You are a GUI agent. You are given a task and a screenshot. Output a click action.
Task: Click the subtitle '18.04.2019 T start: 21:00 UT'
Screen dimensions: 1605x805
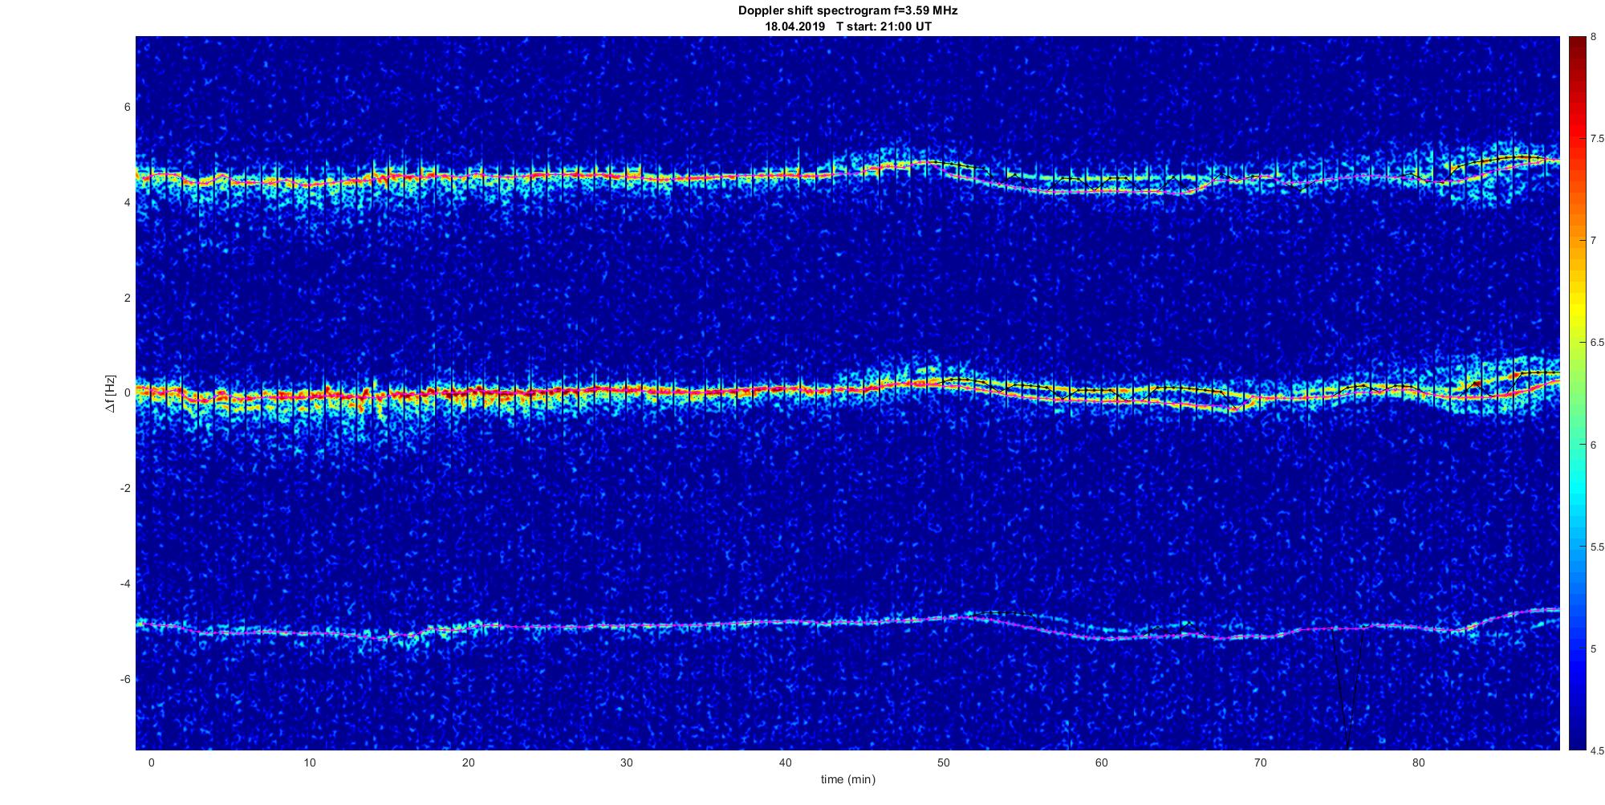point(847,26)
